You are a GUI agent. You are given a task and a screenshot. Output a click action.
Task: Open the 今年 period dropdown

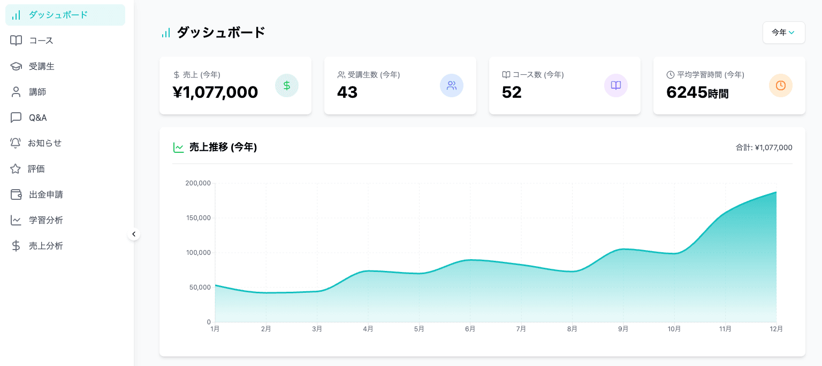click(783, 33)
